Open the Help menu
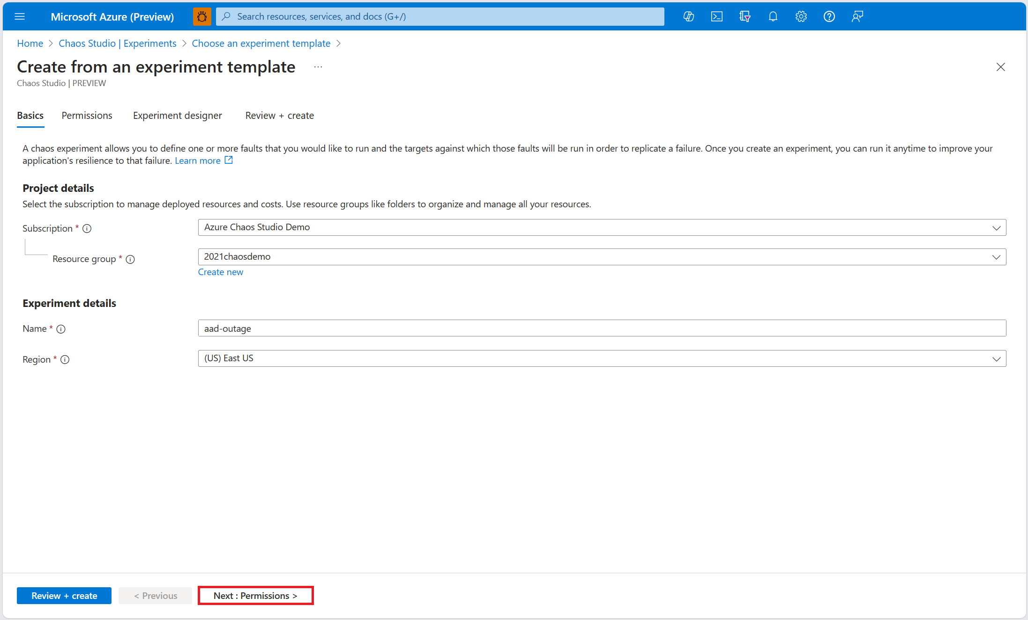 point(829,16)
